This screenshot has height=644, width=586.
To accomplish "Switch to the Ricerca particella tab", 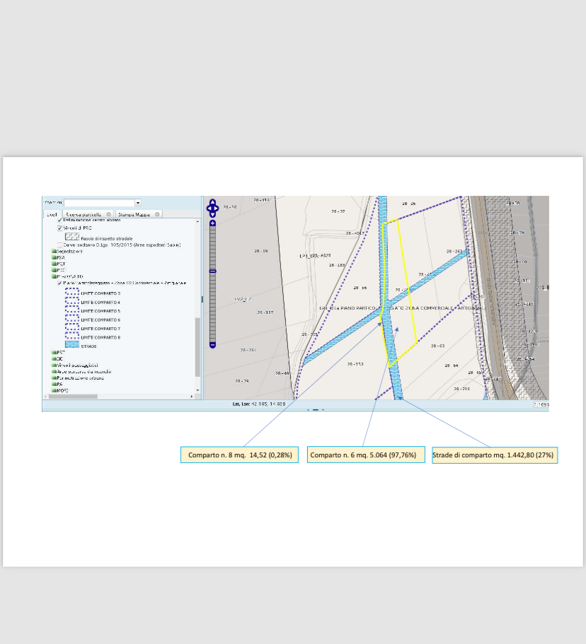I will tap(84, 213).
